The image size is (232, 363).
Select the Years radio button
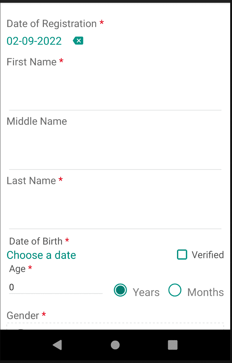[x=120, y=290]
